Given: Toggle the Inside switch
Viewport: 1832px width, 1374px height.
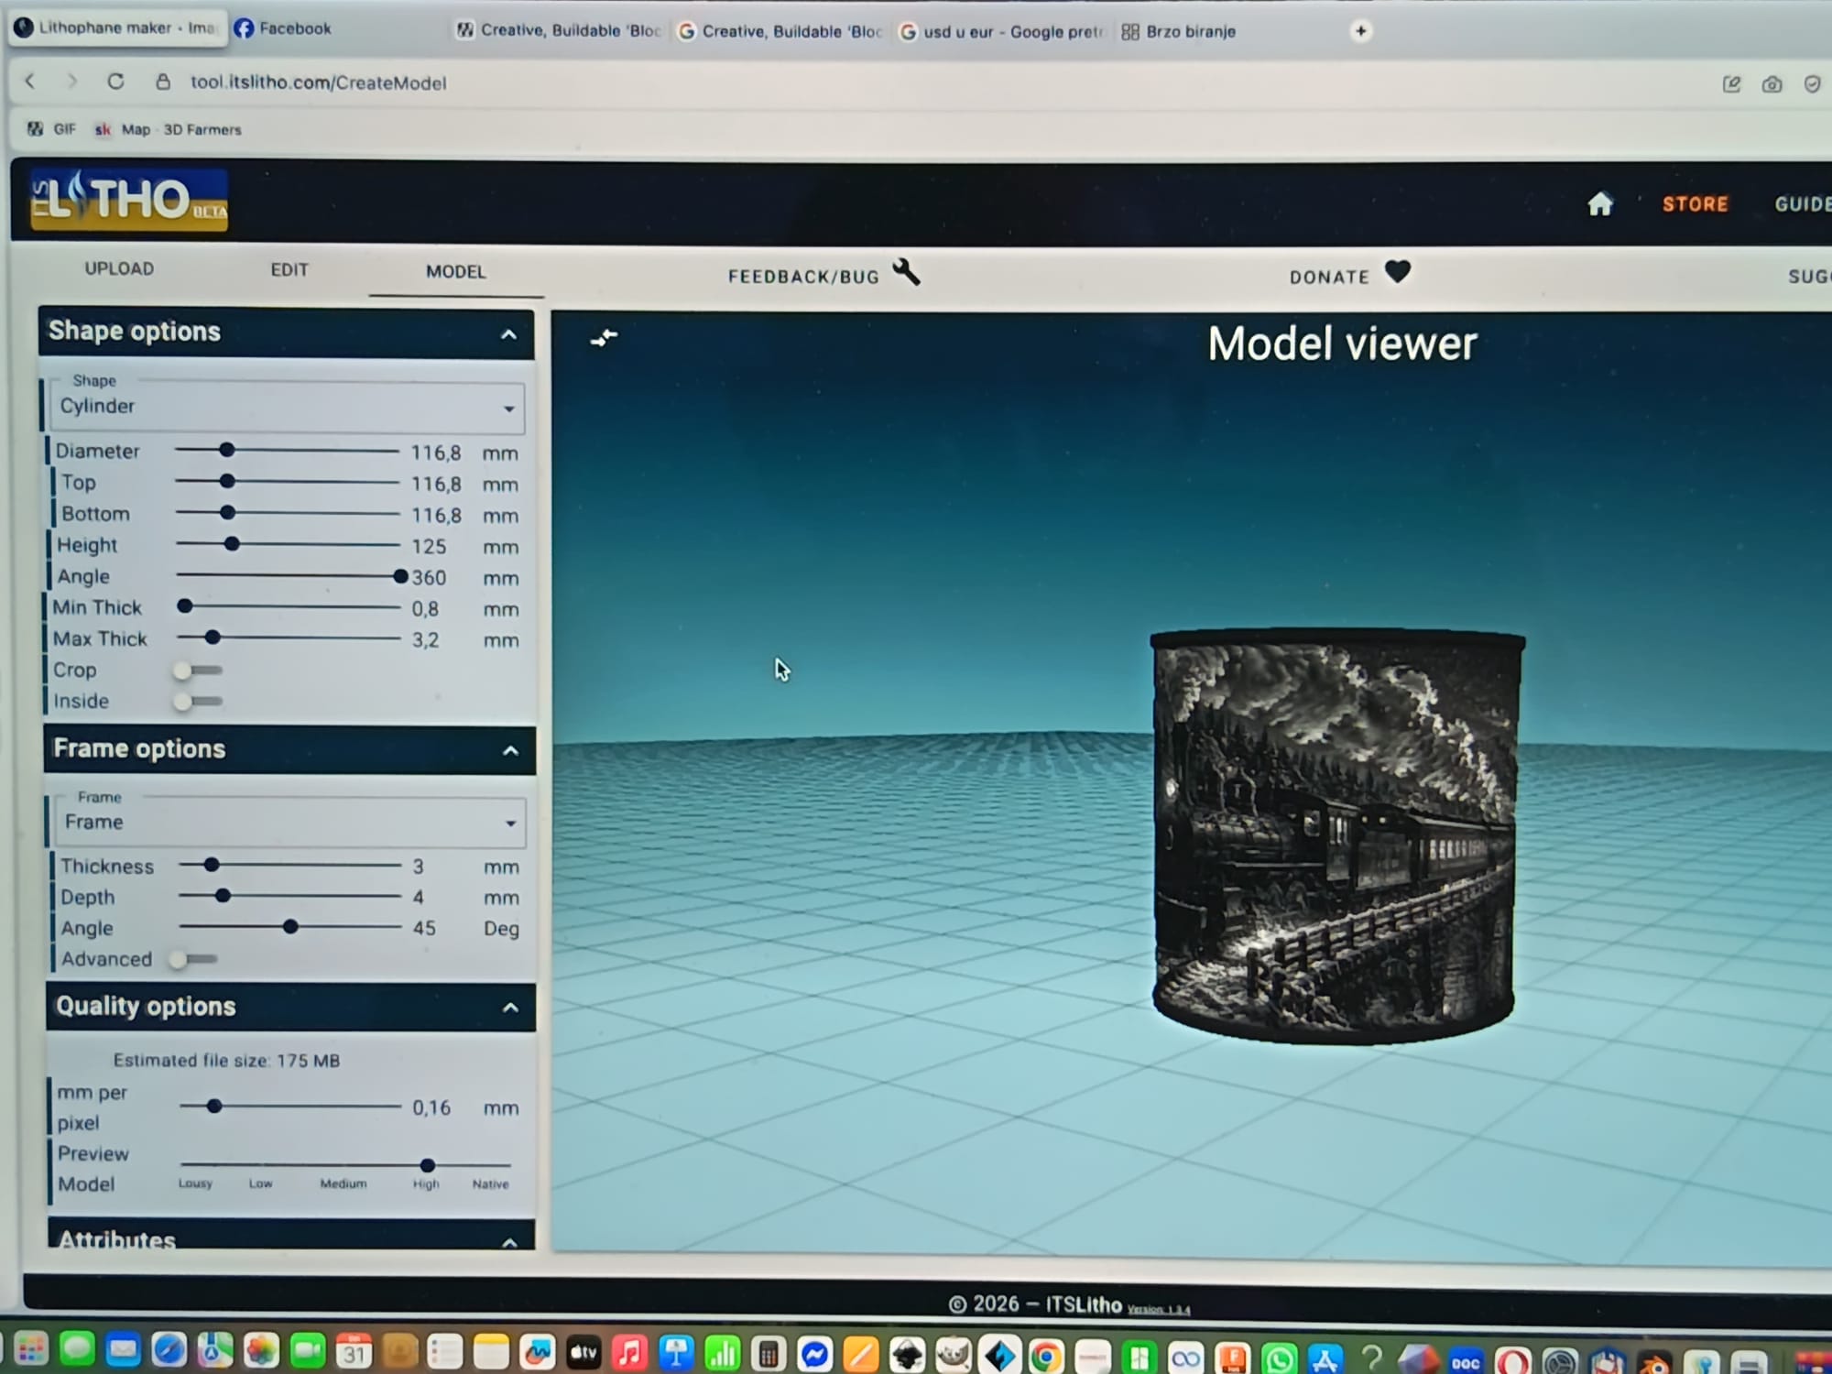Looking at the screenshot, I should click(198, 702).
